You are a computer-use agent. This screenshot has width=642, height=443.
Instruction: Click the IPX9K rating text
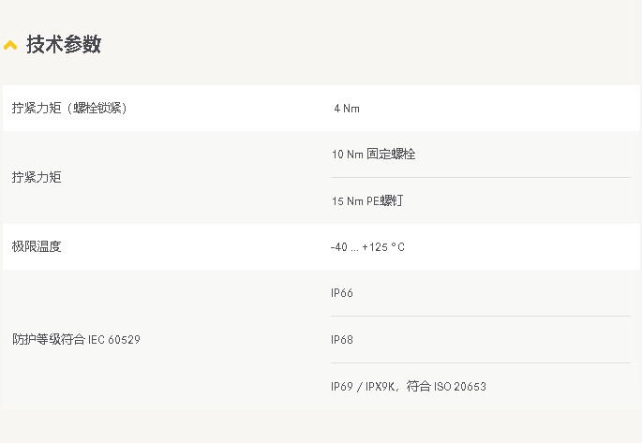pyautogui.click(x=379, y=386)
